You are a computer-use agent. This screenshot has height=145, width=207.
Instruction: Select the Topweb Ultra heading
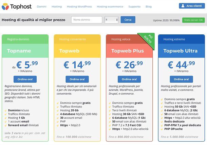(x=181, y=51)
